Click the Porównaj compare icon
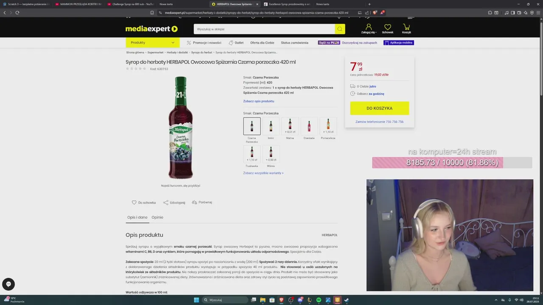This screenshot has height=305, width=543. pos(194,202)
